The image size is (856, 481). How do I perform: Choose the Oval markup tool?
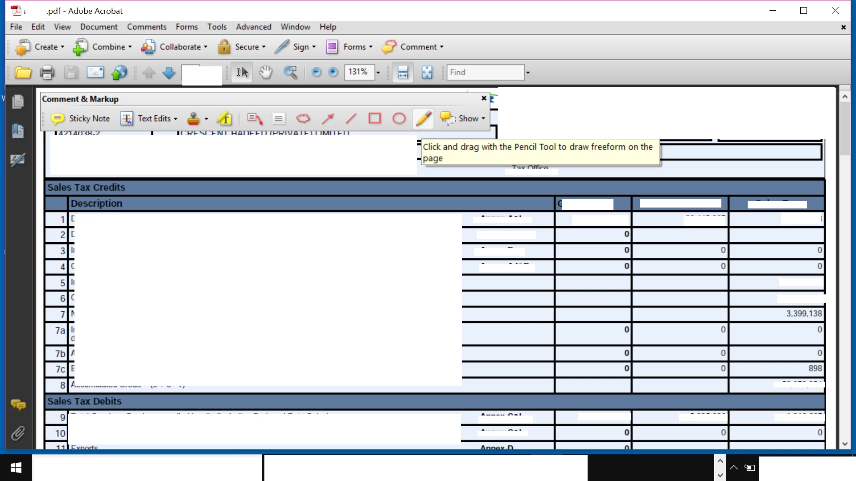[399, 118]
